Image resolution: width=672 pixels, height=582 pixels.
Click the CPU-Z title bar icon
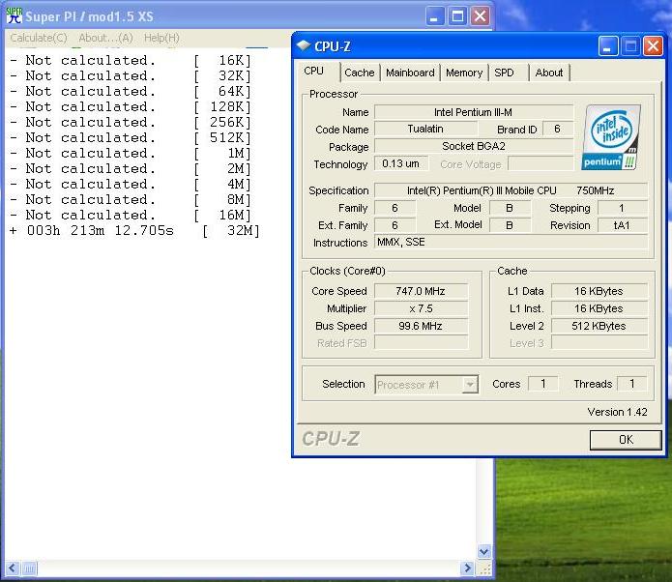304,45
